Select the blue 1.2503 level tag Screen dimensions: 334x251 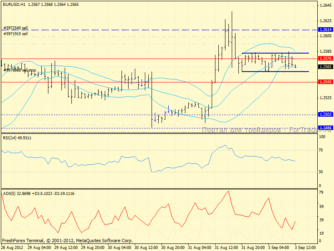pyautogui.click(x=325, y=114)
